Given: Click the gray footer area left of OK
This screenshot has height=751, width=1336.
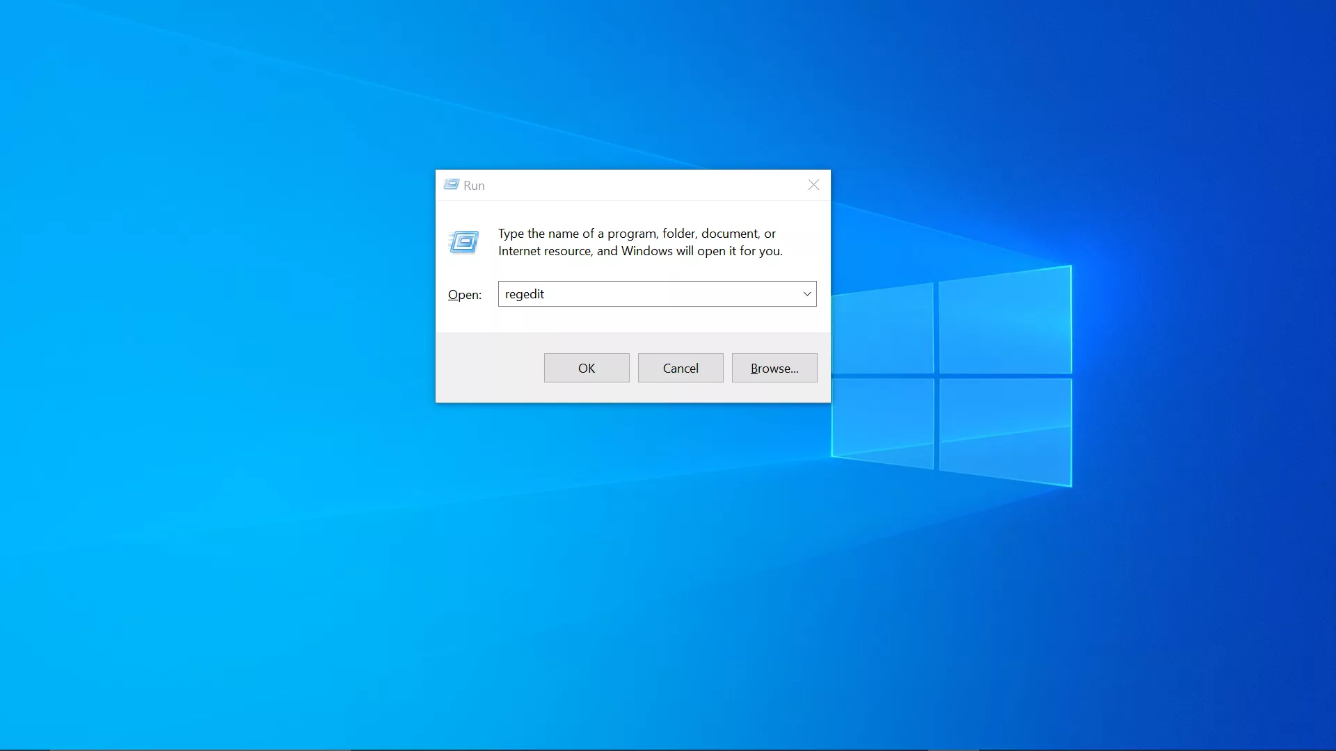Looking at the screenshot, I should (487, 368).
